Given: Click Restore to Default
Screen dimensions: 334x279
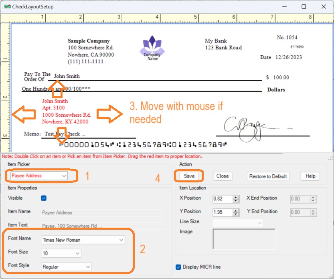Looking at the screenshot, I should pos(267,176).
